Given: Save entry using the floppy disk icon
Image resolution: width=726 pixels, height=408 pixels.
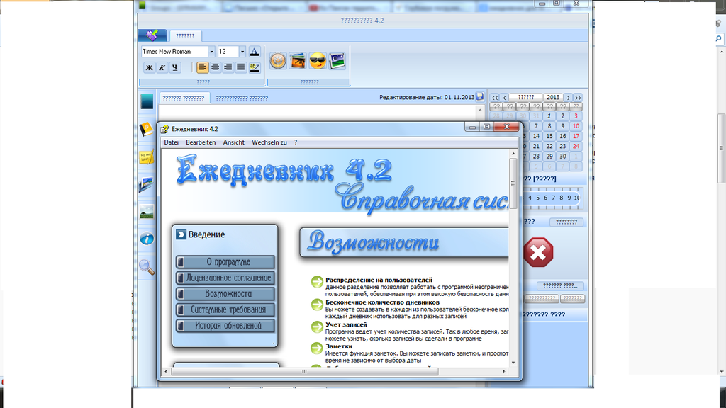Looking at the screenshot, I should click(x=480, y=97).
